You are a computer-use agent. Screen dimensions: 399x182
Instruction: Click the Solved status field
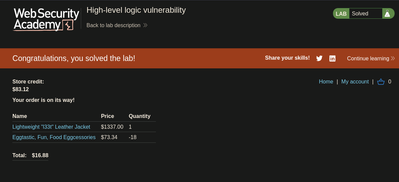(x=366, y=13)
